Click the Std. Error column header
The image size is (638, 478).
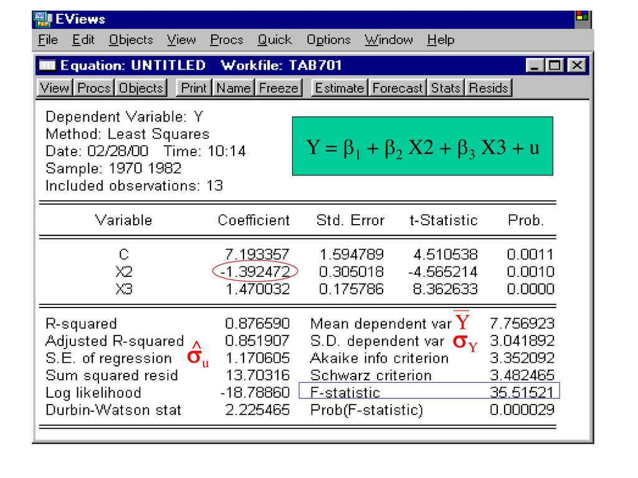pos(350,220)
